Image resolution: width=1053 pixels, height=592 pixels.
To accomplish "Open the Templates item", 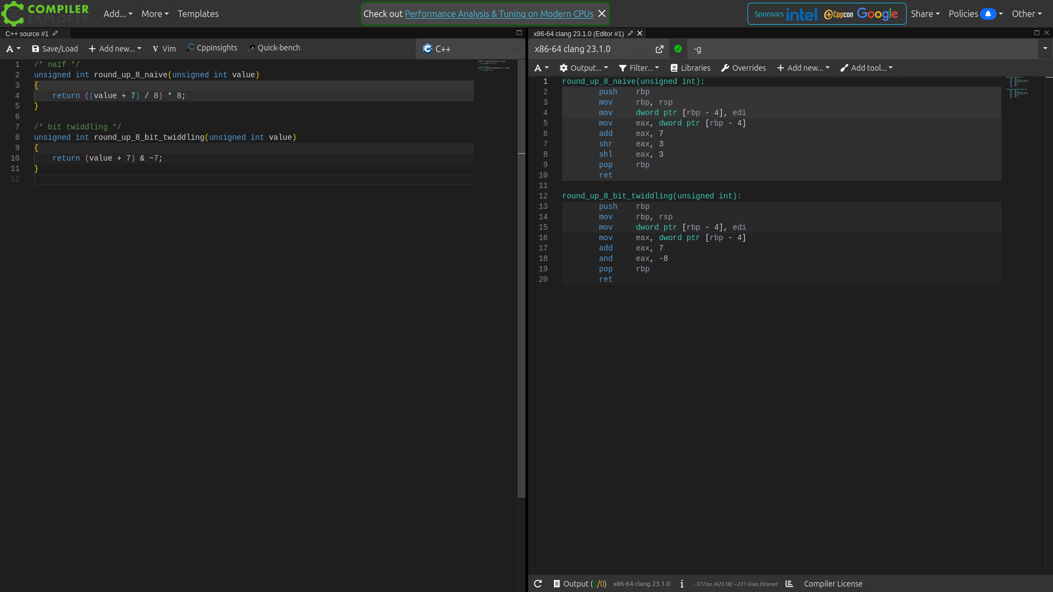I will pos(198,14).
